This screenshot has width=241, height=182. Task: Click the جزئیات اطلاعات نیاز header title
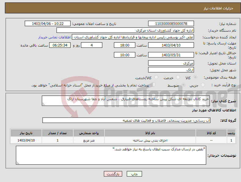[x=218, y=8]
